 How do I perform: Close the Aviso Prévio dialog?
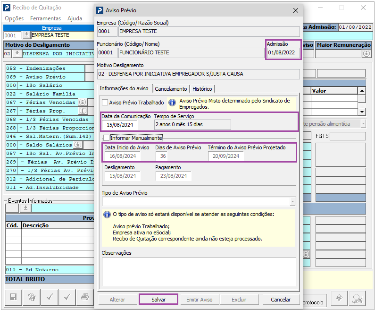[x=296, y=10]
